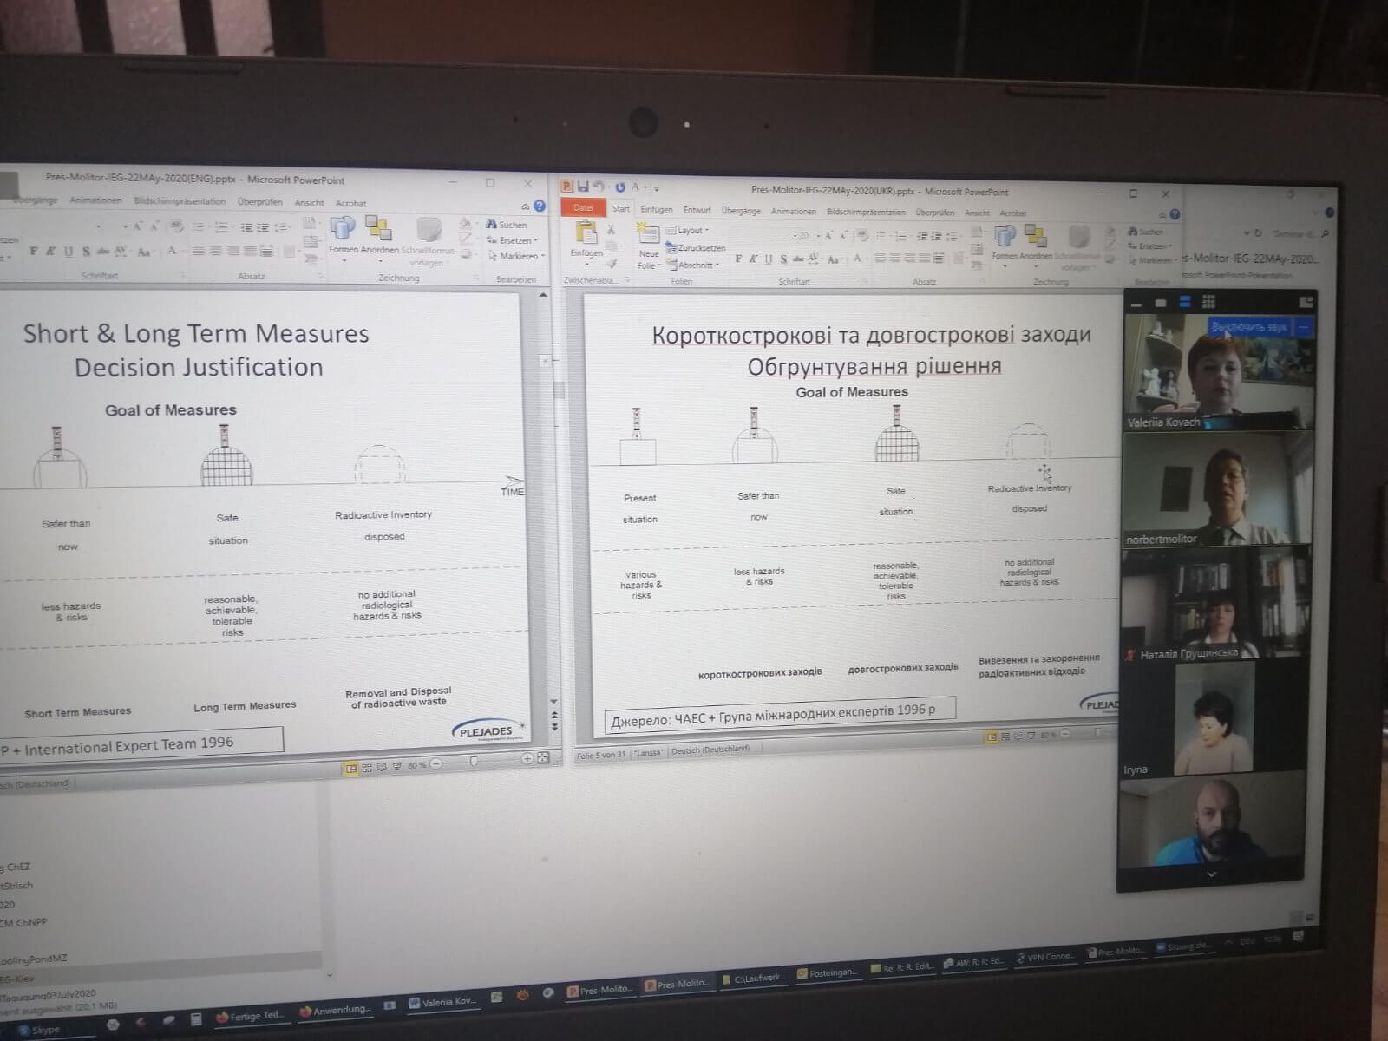The width and height of the screenshot is (1388, 1041).
Task: Toggle underline formatting in left PowerPoint ribbon
Action: tap(68, 252)
